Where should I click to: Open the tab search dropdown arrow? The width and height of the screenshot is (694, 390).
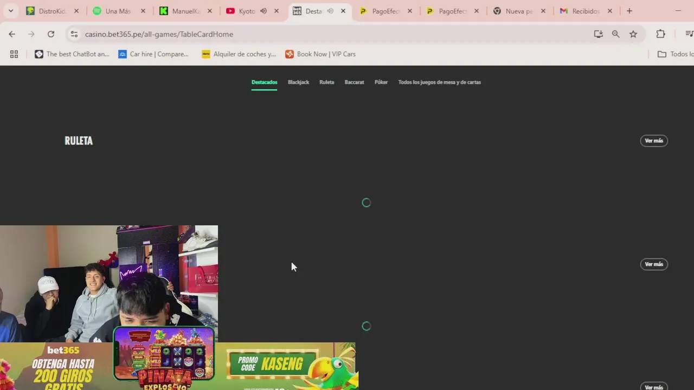pos(10,11)
